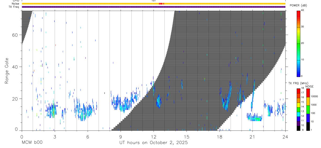Click the '3' hour tick on the UT axis

click(x=55, y=137)
